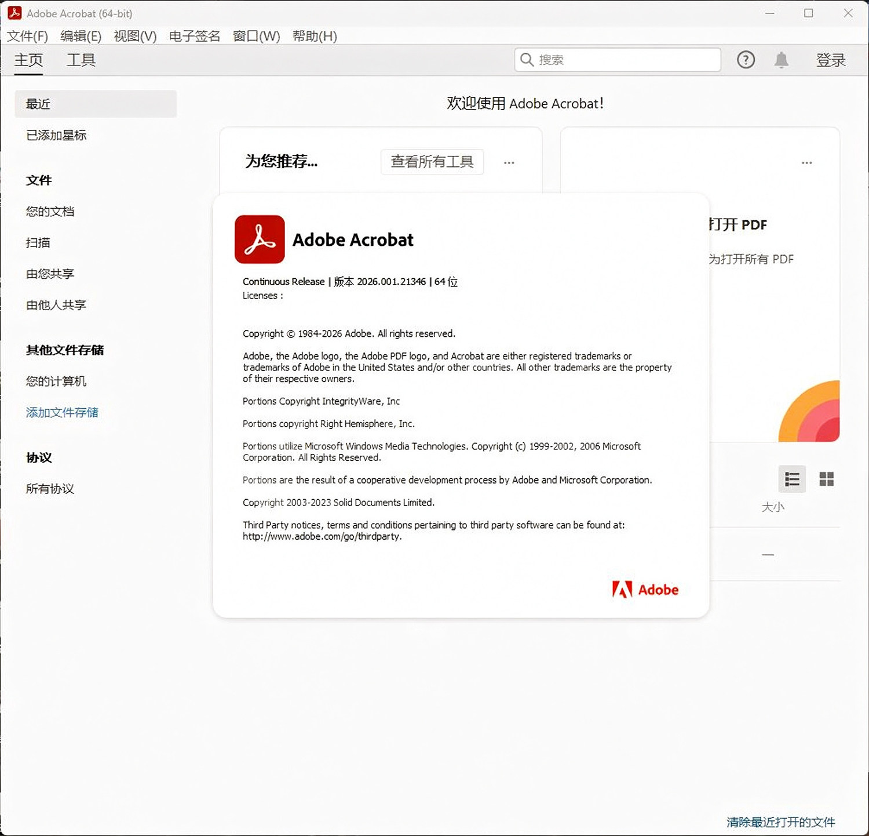
Task: Click 'Copyright 2003-2023 Solid Documents Limited' line
Action: [x=338, y=503]
